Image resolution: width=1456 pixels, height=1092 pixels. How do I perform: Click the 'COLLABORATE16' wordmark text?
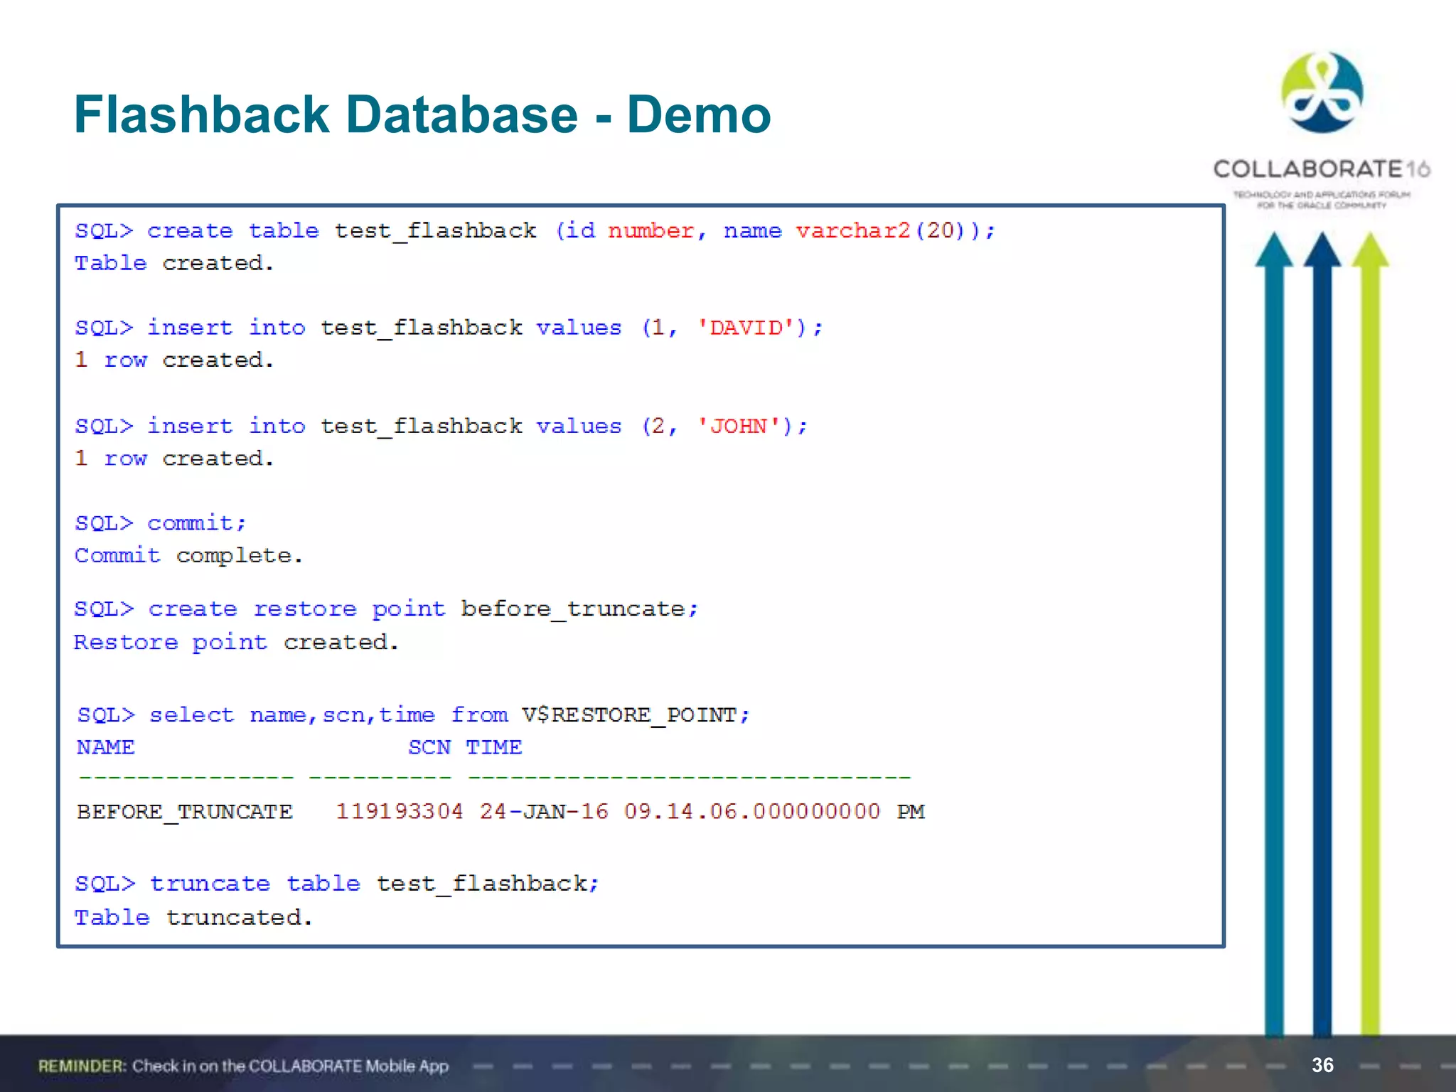[1322, 169]
